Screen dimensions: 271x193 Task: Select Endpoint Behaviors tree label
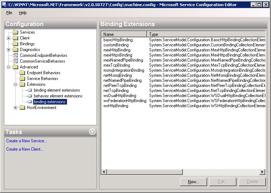tap(44, 73)
